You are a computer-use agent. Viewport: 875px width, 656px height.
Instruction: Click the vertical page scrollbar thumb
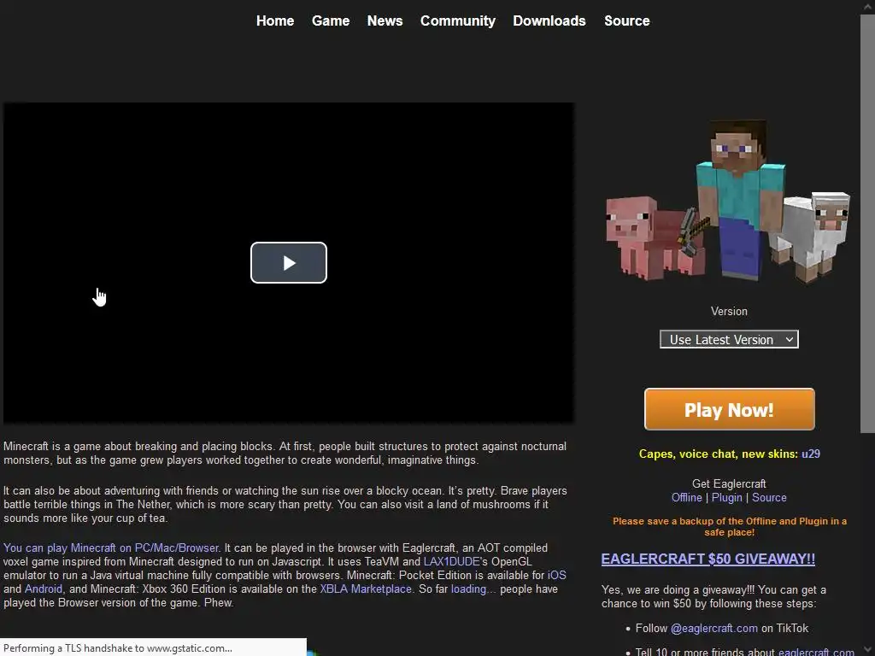click(x=867, y=223)
